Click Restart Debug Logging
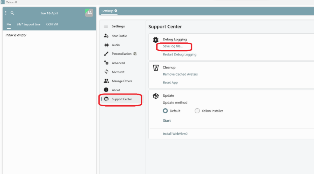 coord(180,54)
